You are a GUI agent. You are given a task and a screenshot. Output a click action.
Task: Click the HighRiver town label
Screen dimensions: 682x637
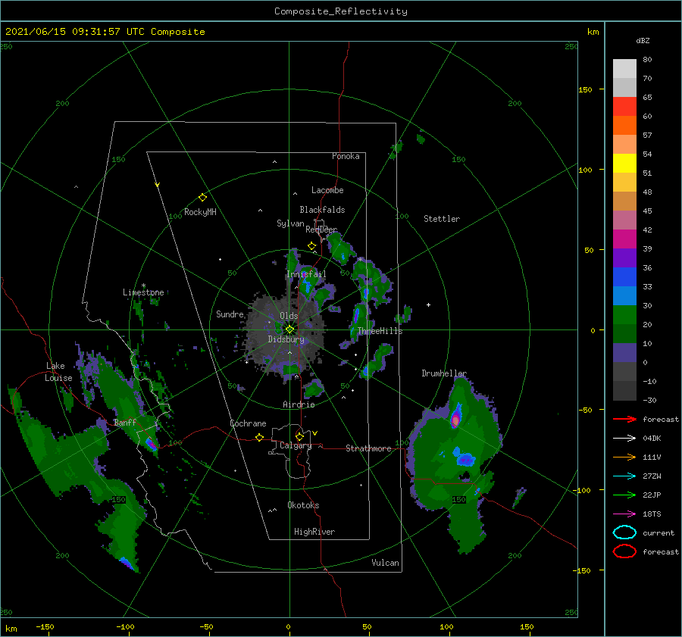click(314, 532)
